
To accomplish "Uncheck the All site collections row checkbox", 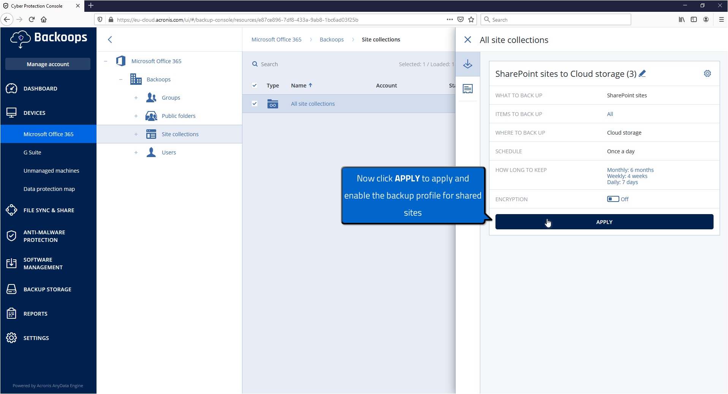I will (x=255, y=103).
